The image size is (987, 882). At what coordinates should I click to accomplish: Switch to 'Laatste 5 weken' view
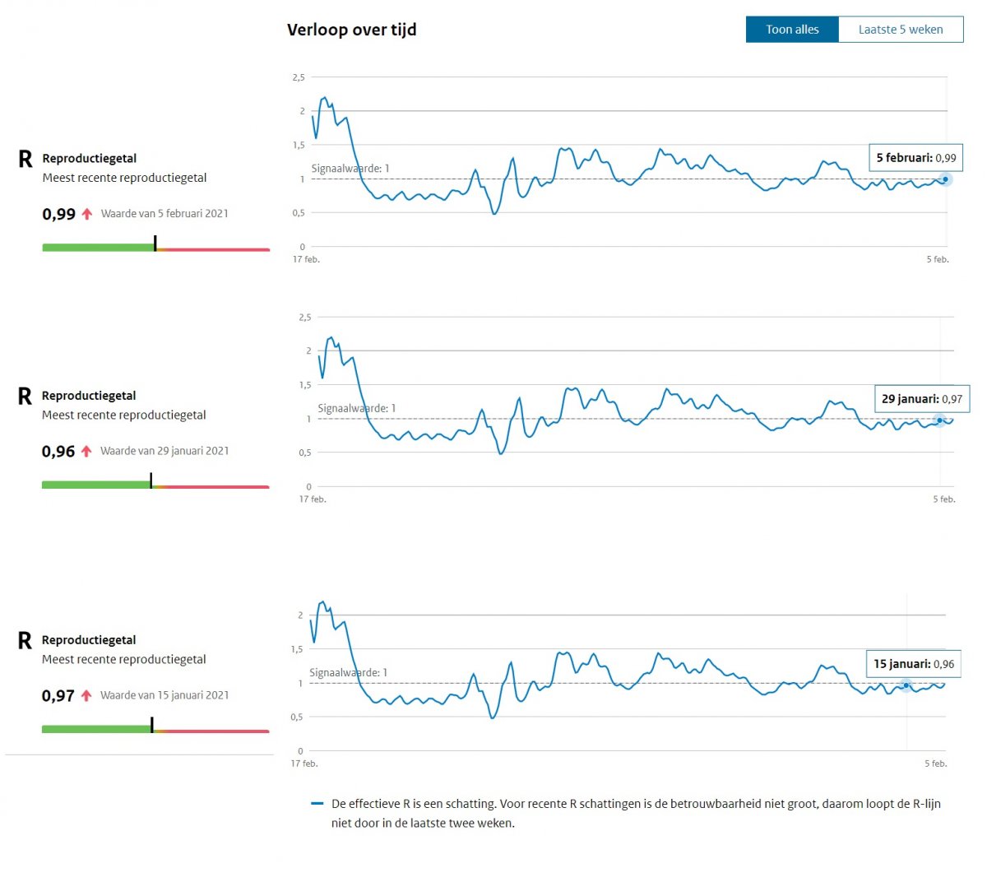(x=901, y=30)
